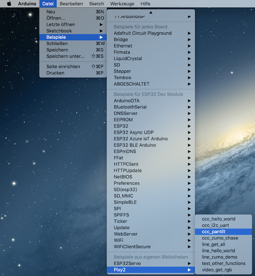255x276 pixels.
Task: Expand the Firmata examples submenu
Action: pos(151,52)
